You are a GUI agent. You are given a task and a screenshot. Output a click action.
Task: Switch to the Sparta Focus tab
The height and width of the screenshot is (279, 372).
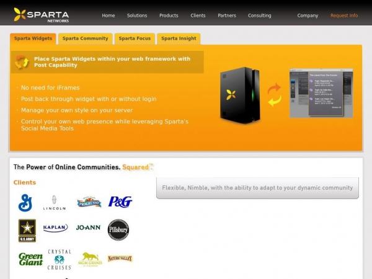[x=135, y=38]
